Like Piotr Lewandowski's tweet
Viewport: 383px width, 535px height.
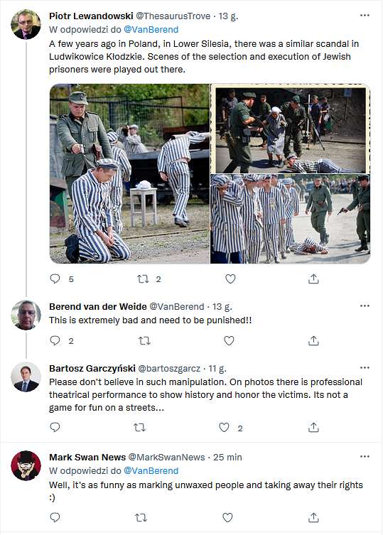click(230, 279)
